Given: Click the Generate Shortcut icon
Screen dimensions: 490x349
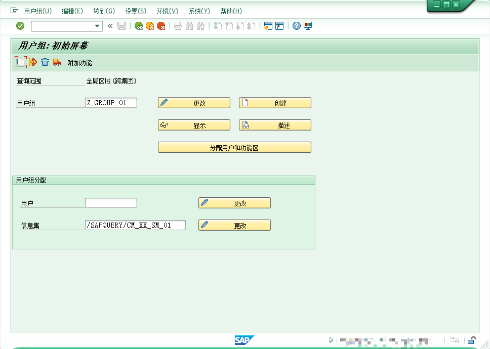Looking at the screenshot, I should click(x=279, y=26).
